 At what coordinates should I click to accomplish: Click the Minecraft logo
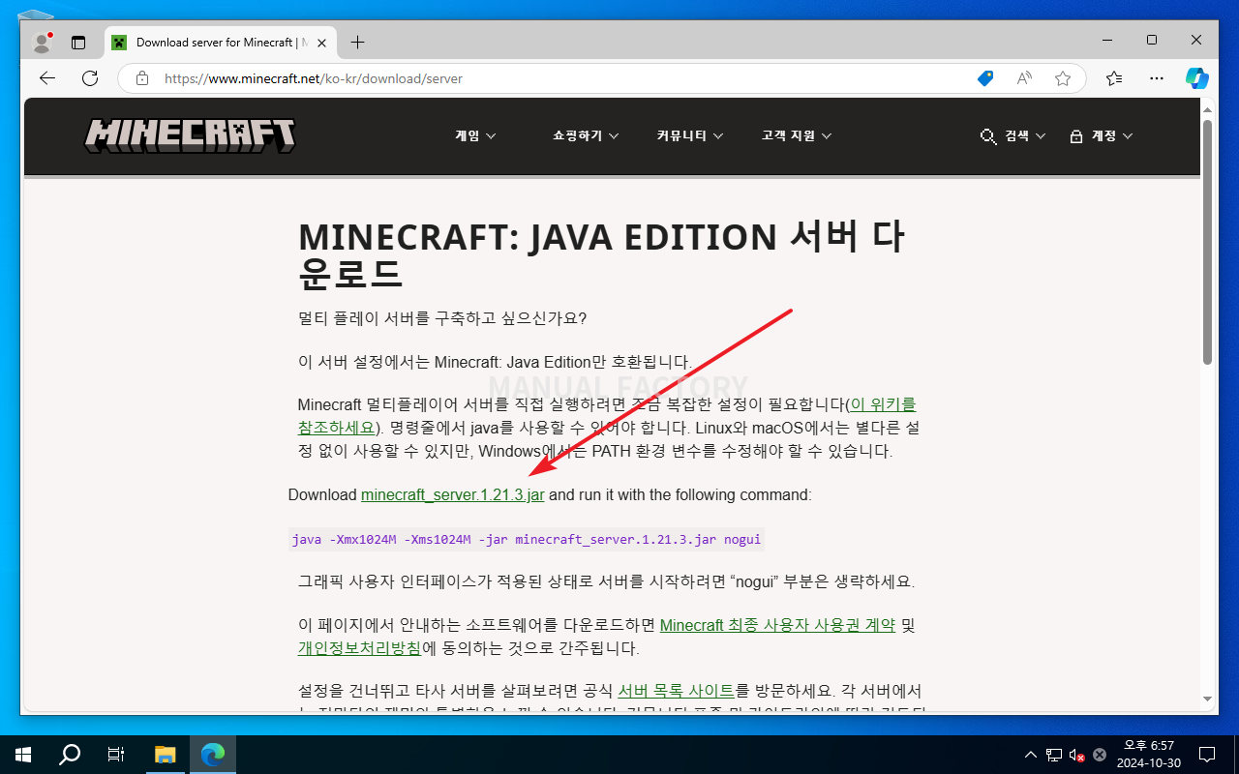click(190, 136)
